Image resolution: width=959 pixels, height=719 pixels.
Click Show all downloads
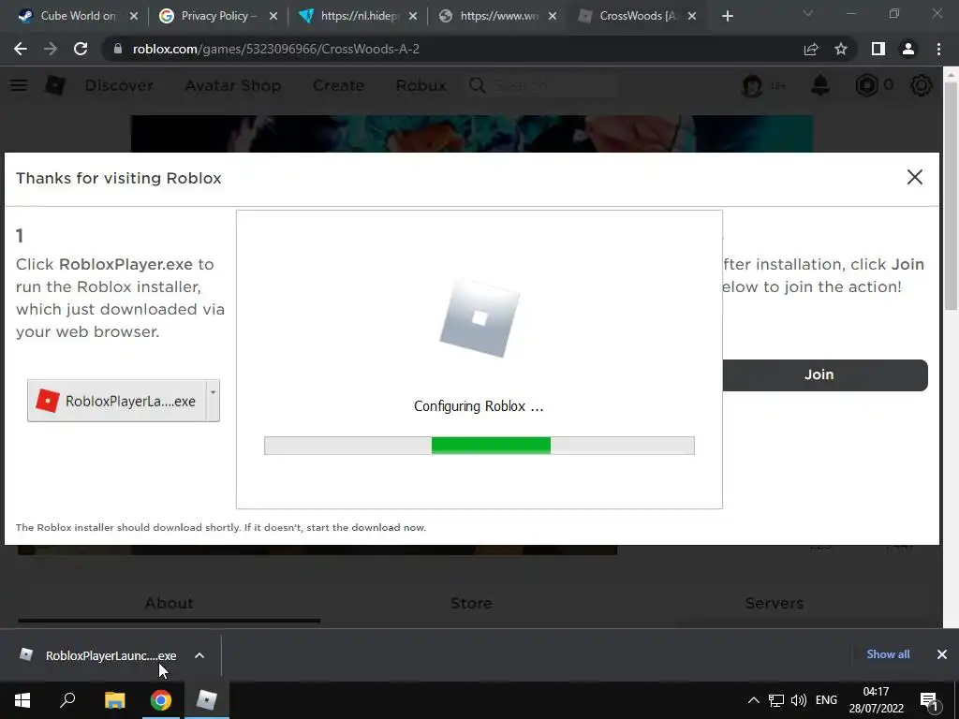click(888, 654)
